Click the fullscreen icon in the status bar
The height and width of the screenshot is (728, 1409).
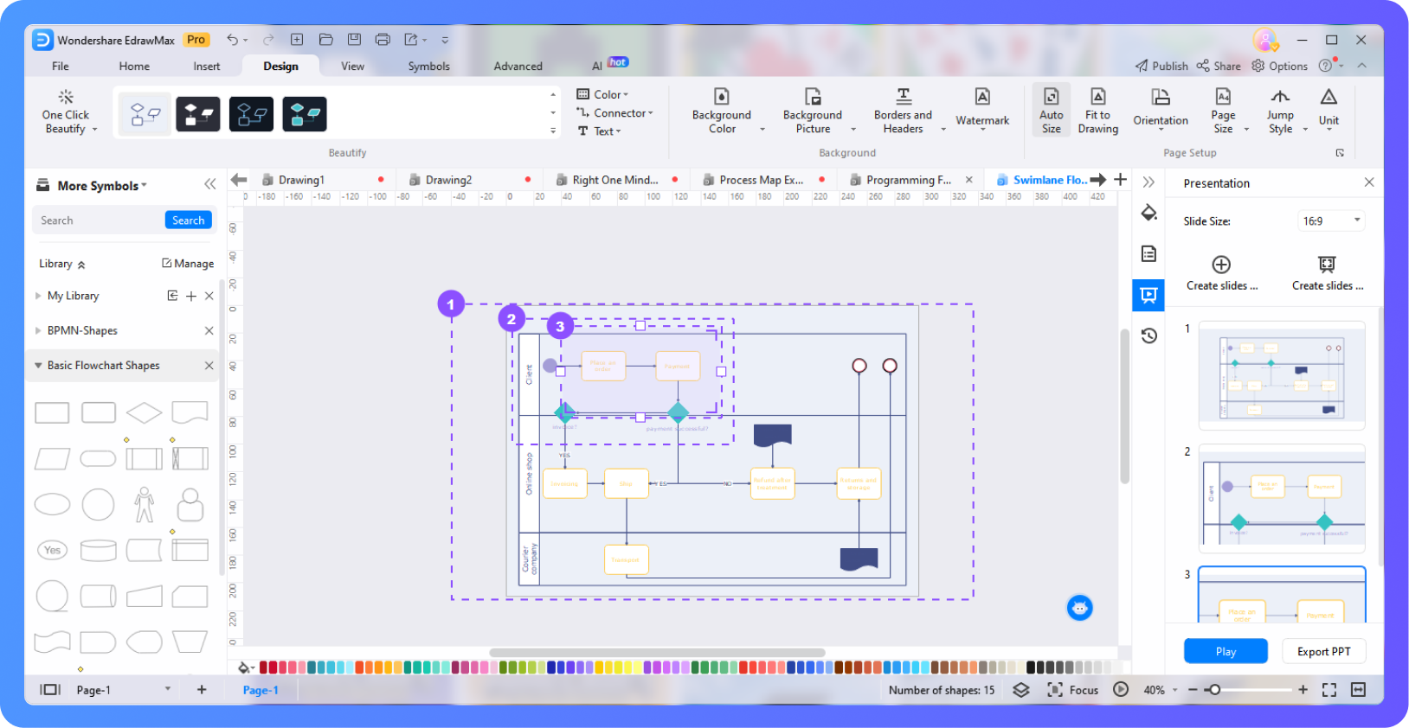point(1329,690)
